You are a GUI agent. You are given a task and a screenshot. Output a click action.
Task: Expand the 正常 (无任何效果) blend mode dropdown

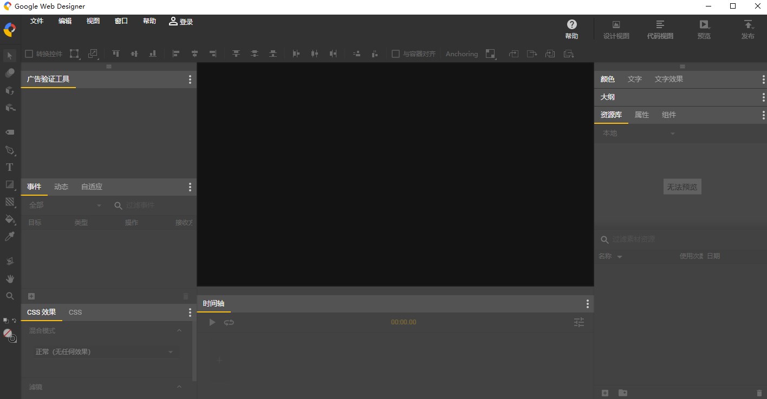tap(104, 352)
